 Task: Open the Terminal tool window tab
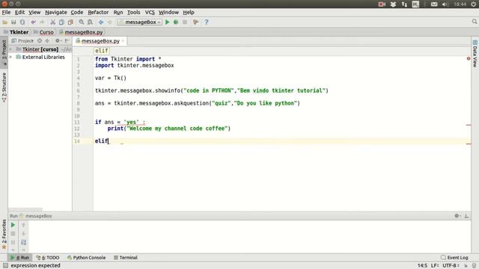point(126,258)
